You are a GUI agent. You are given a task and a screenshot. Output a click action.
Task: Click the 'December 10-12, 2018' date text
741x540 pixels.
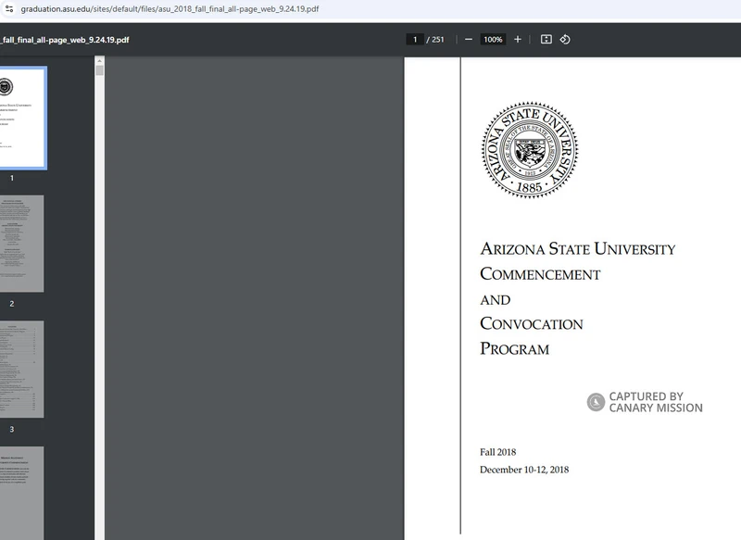[524, 470]
